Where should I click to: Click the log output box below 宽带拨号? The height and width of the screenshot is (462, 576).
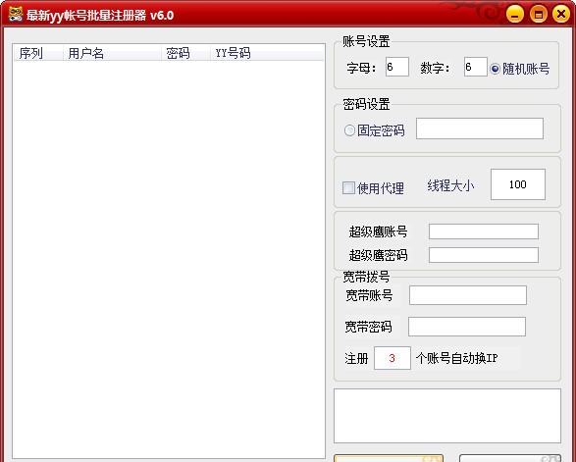(447, 416)
